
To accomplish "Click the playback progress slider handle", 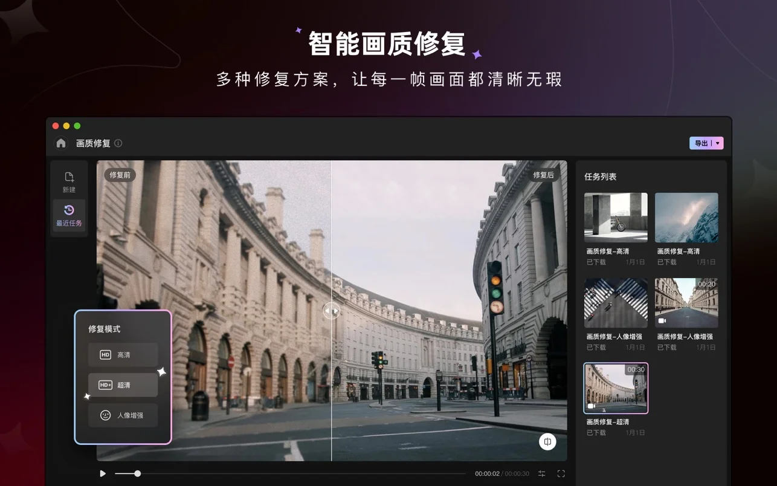I will (137, 474).
